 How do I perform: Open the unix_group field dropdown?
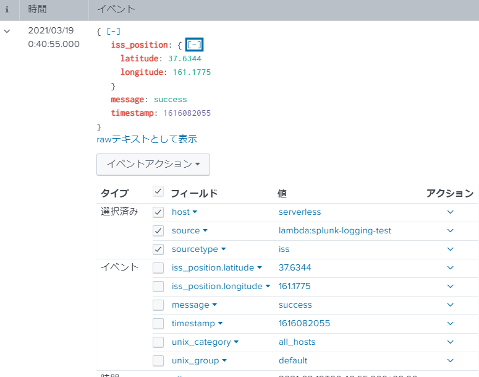199,361
